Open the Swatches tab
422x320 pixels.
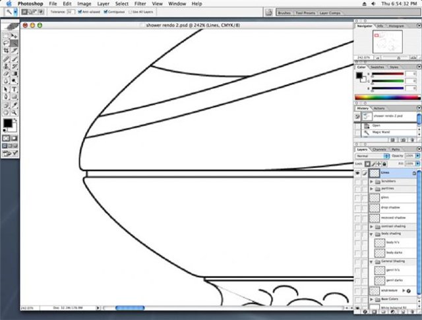377,67
